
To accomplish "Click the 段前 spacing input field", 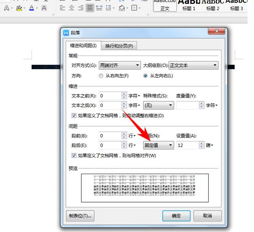I will [x=110, y=136].
